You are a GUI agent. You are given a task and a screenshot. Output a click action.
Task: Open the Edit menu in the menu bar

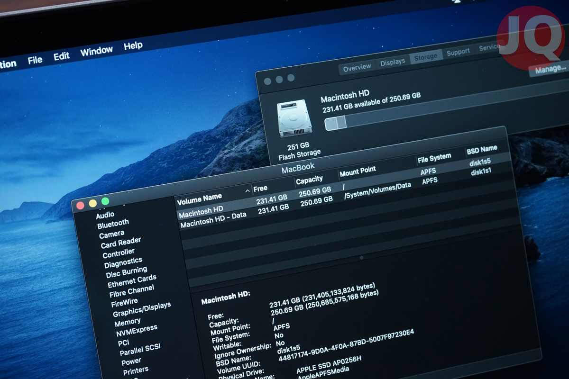pyautogui.click(x=62, y=56)
